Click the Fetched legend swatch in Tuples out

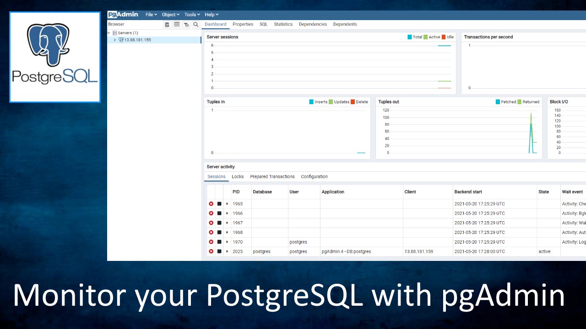point(498,102)
